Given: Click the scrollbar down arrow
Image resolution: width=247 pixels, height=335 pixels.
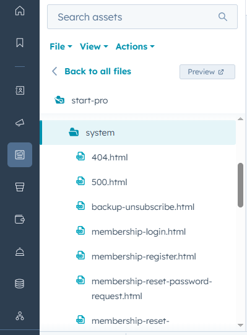Looking at the screenshot, I should click(240, 325).
